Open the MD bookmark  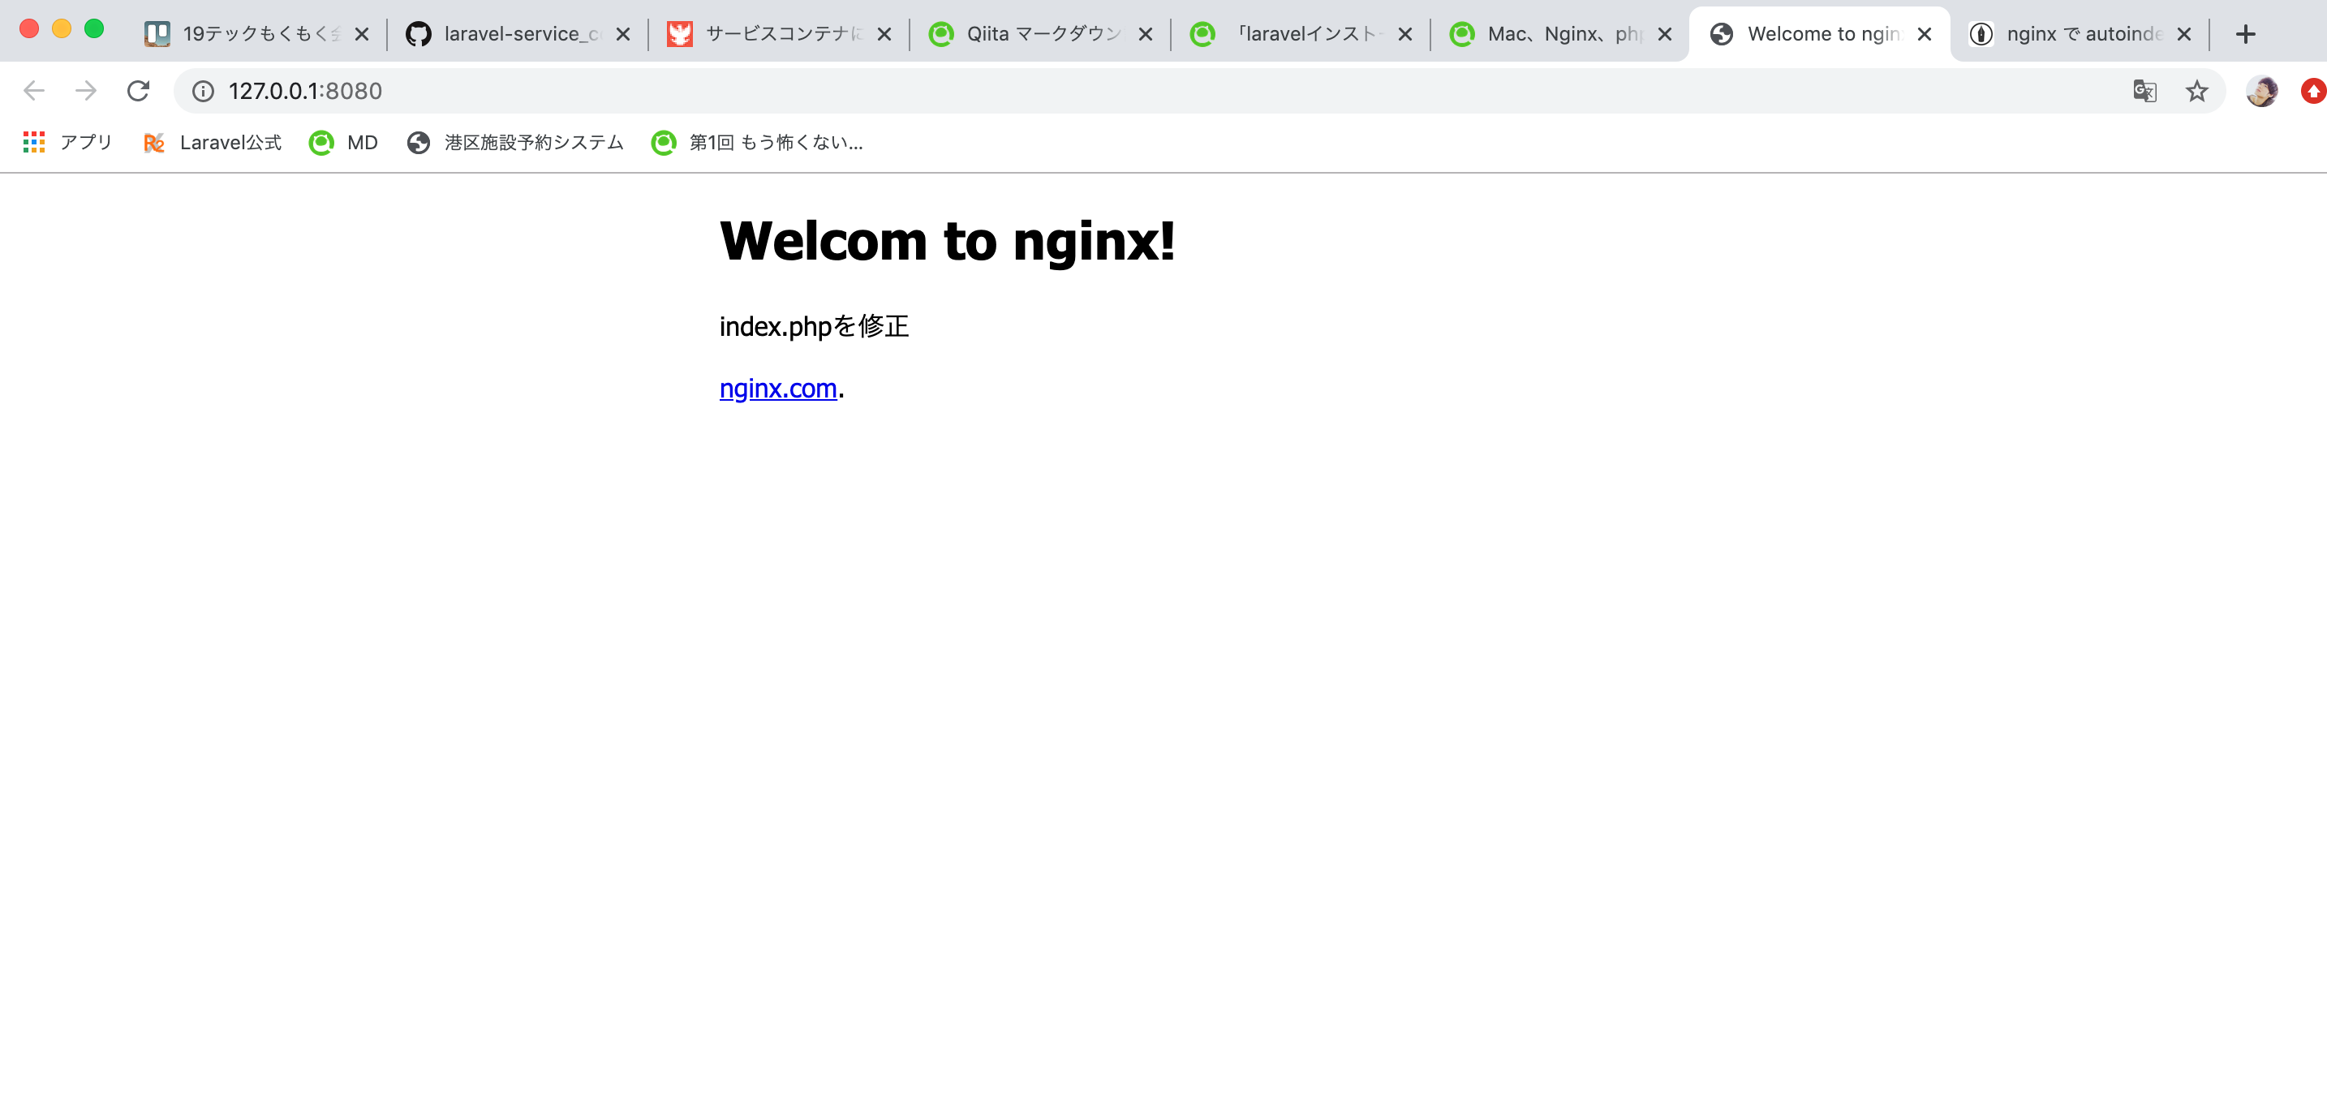click(343, 143)
